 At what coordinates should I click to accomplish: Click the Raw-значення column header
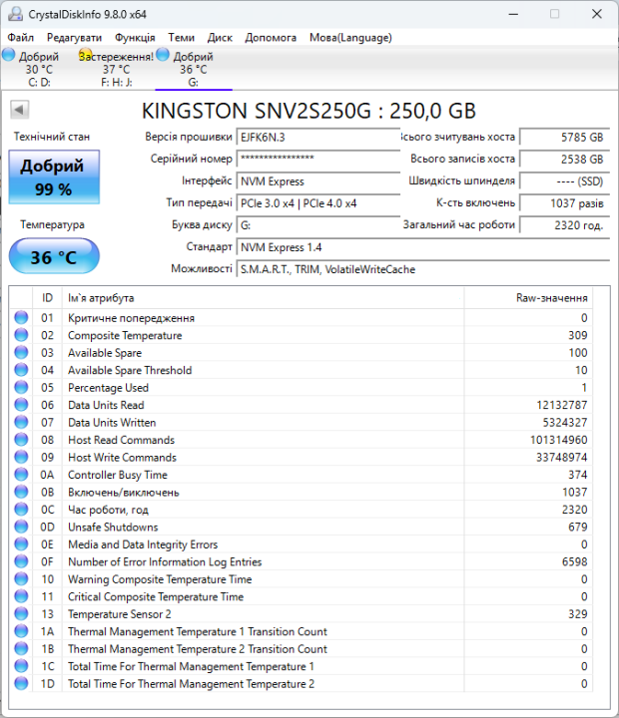[528, 297]
